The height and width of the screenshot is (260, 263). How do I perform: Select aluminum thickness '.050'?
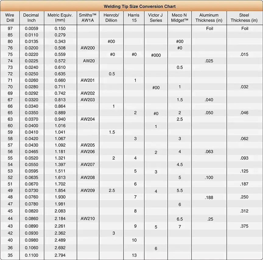point(209,113)
